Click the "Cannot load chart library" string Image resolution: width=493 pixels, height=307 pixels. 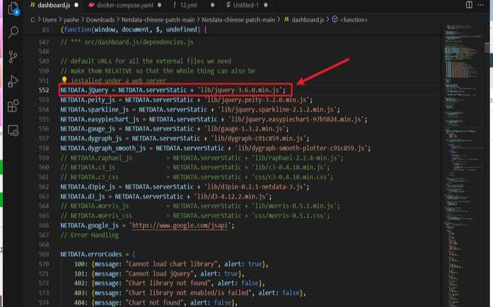click(x=172, y=264)
